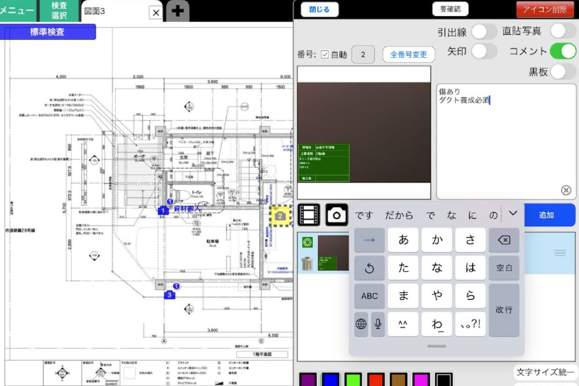The height and width of the screenshot is (386, 579).
Task: Open the camera to capture a photo
Action: coord(336,214)
